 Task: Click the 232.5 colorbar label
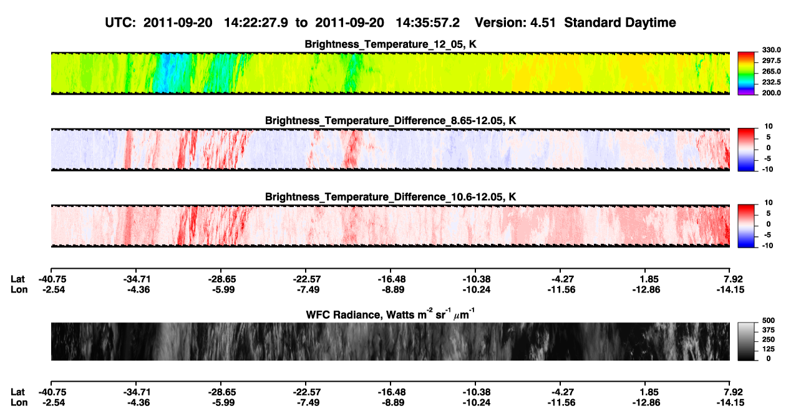771,82
